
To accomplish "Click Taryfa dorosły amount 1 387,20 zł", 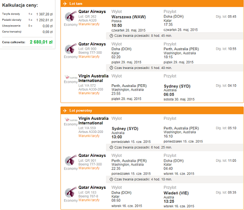I will [x=44, y=14].
